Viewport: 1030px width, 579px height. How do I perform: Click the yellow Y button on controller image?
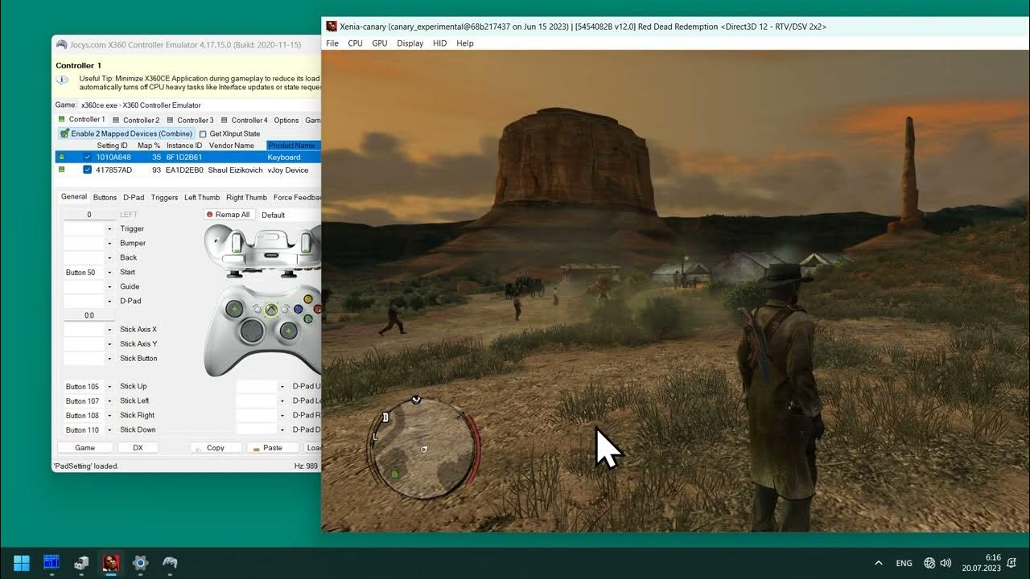coord(309,299)
